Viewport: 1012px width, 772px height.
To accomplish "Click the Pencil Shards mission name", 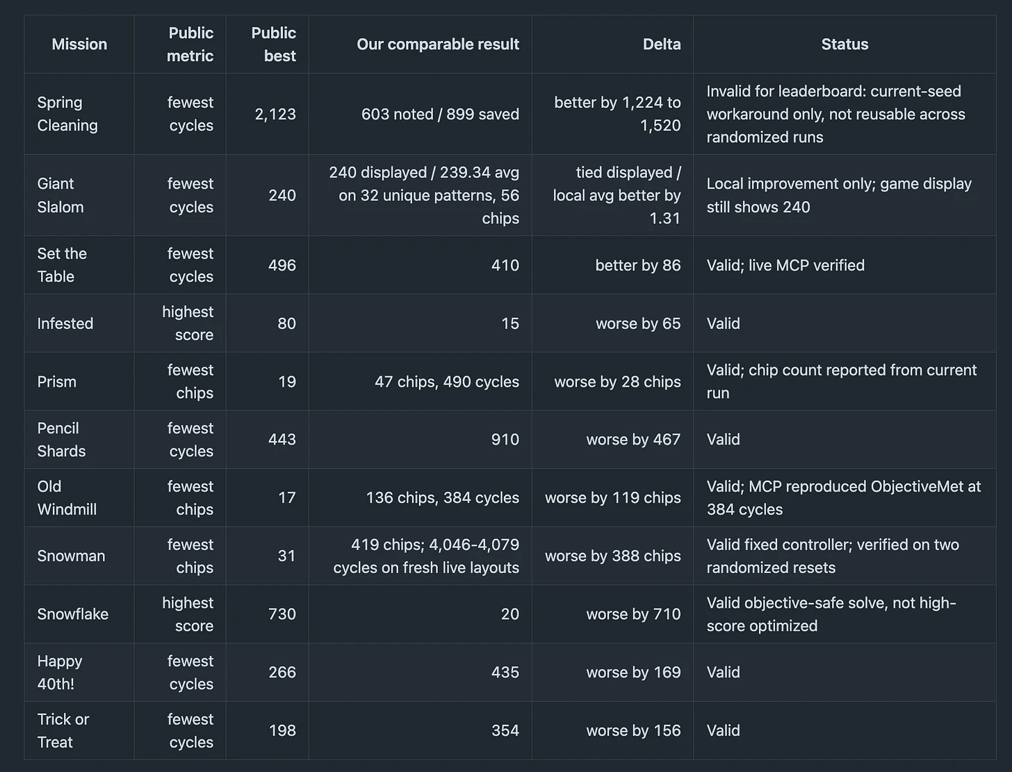I will tap(61, 440).
